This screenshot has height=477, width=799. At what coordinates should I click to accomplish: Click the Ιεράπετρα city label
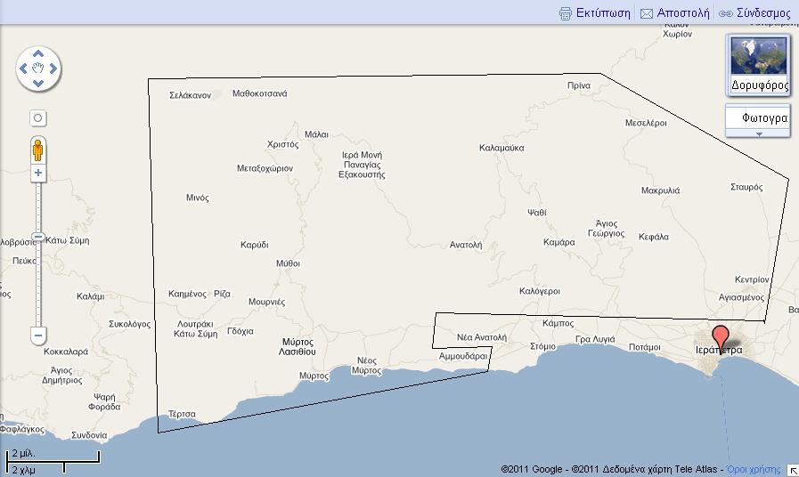point(719,351)
